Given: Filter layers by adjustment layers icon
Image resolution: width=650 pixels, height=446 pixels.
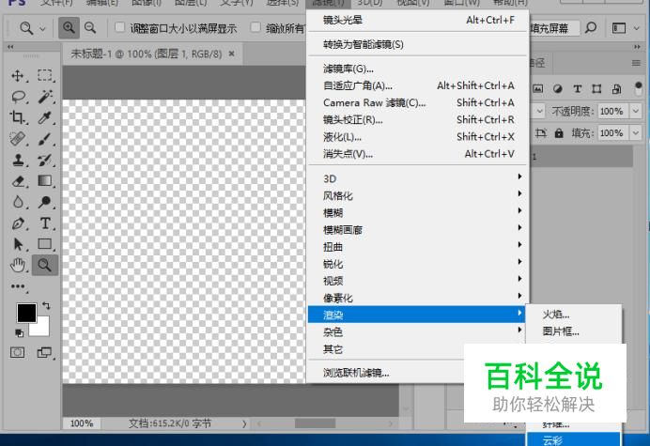Looking at the screenshot, I should click(x=558, y=88).
